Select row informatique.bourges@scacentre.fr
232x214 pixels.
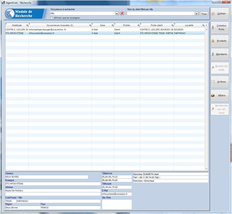pyautogui.click(x=105, y=30)
